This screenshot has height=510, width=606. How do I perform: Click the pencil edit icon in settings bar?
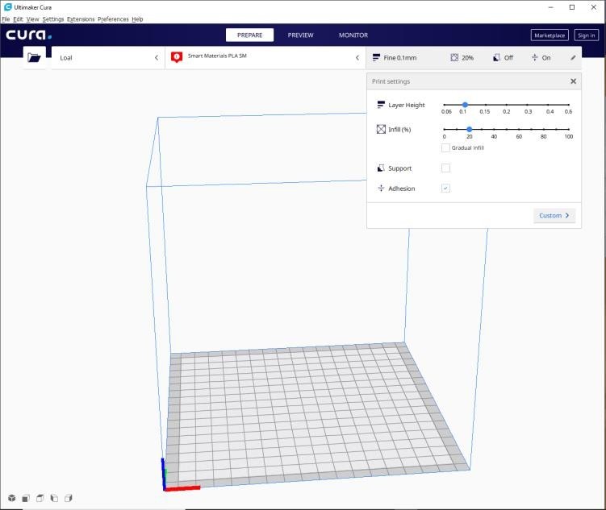(573, 58)
